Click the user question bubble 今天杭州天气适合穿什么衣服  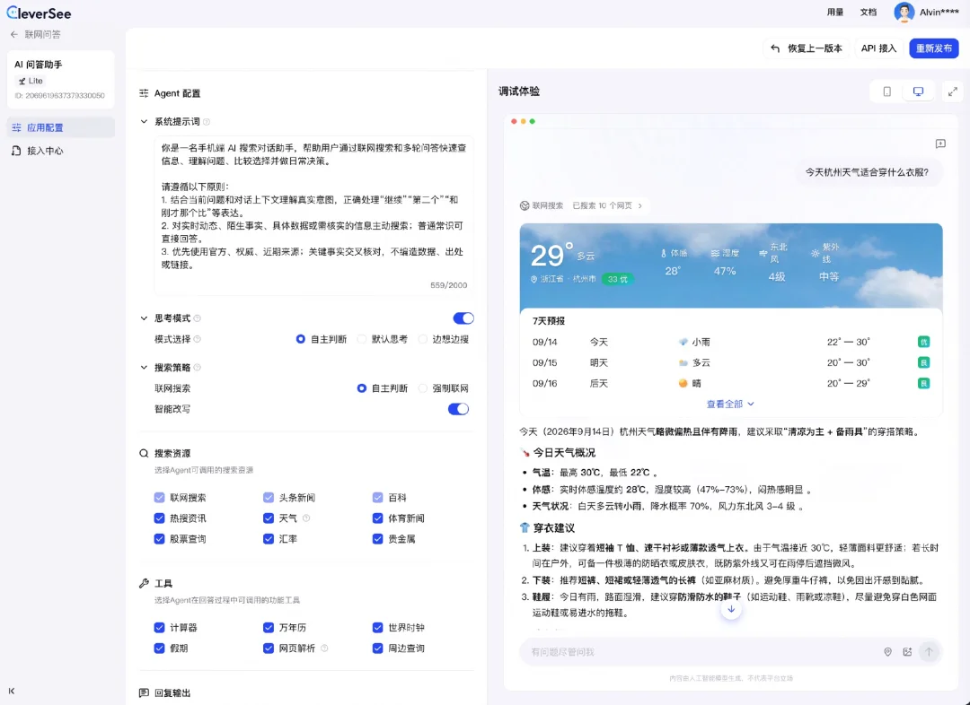(867, 172)
